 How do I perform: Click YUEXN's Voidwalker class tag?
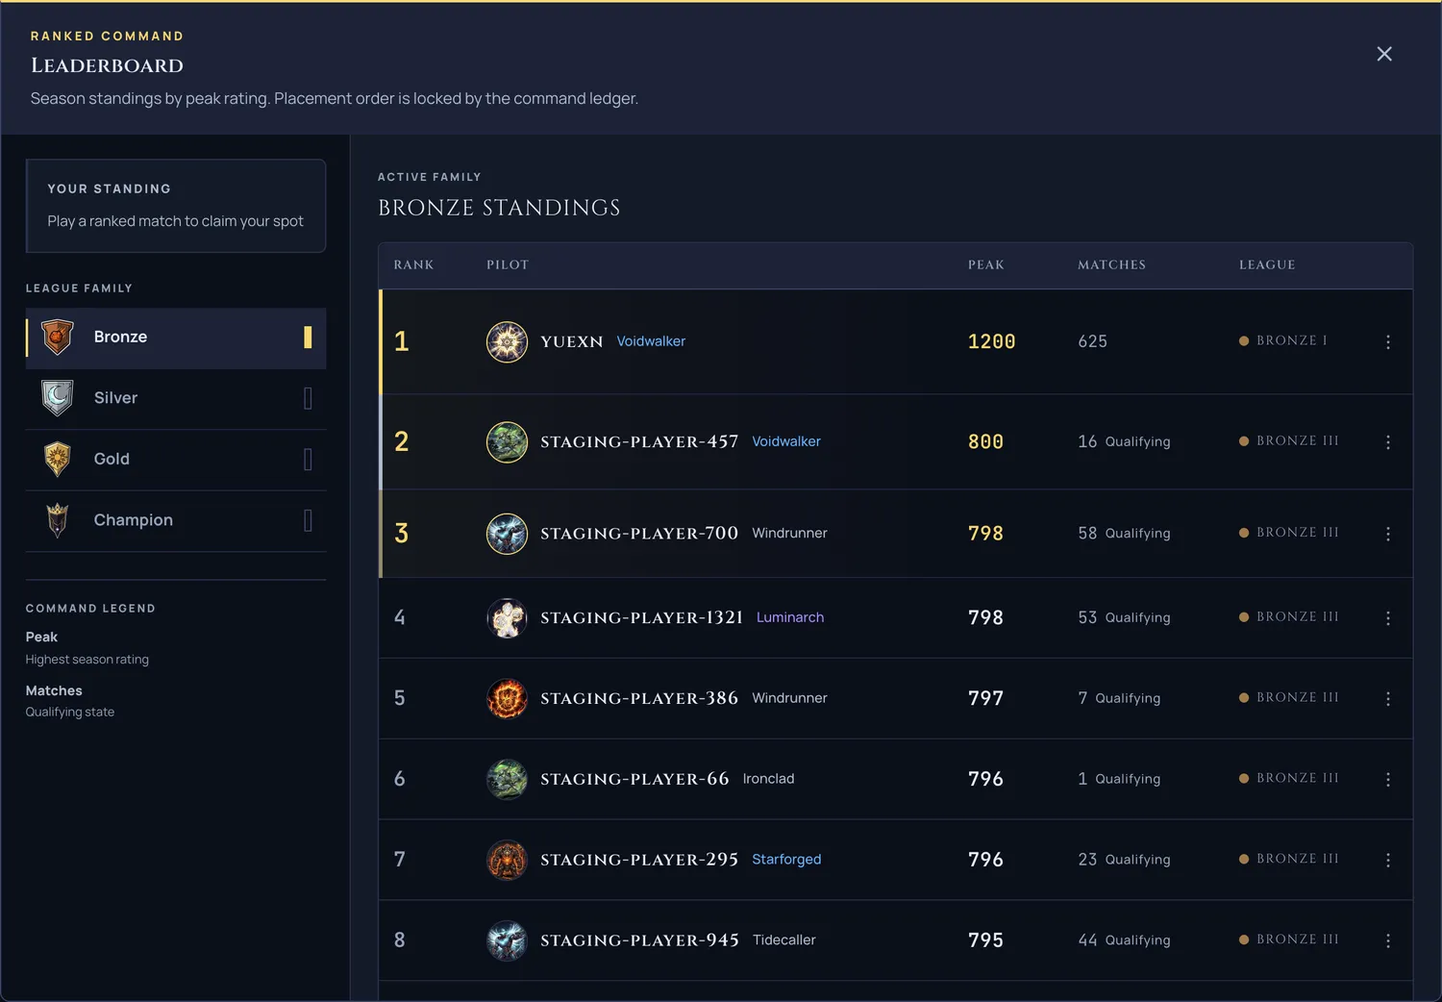tap(651, 341)
